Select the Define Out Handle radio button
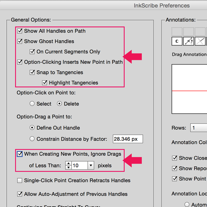 [32, 128]
